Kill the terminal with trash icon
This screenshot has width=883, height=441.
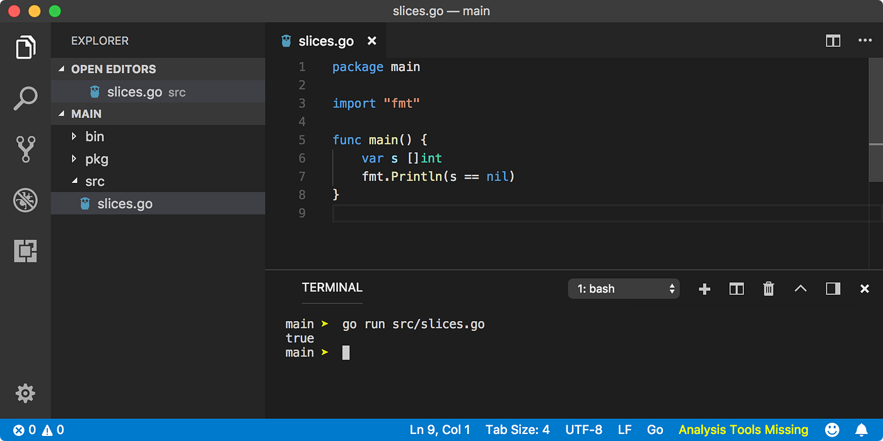[x=768, y=289]
